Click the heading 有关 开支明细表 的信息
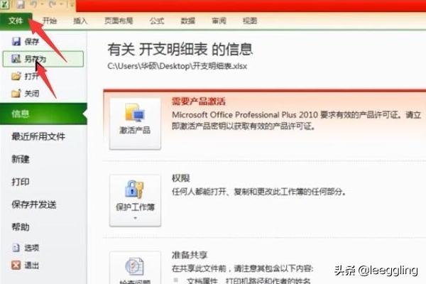Screen dimensions: 426x284 (x=180, y=50)
